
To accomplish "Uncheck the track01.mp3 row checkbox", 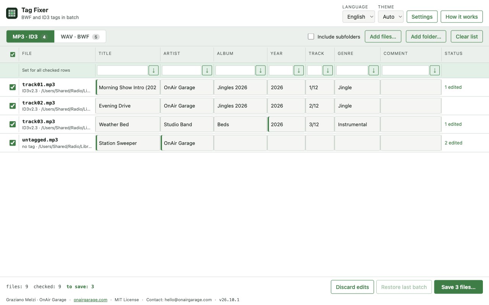I will point(13,87).
